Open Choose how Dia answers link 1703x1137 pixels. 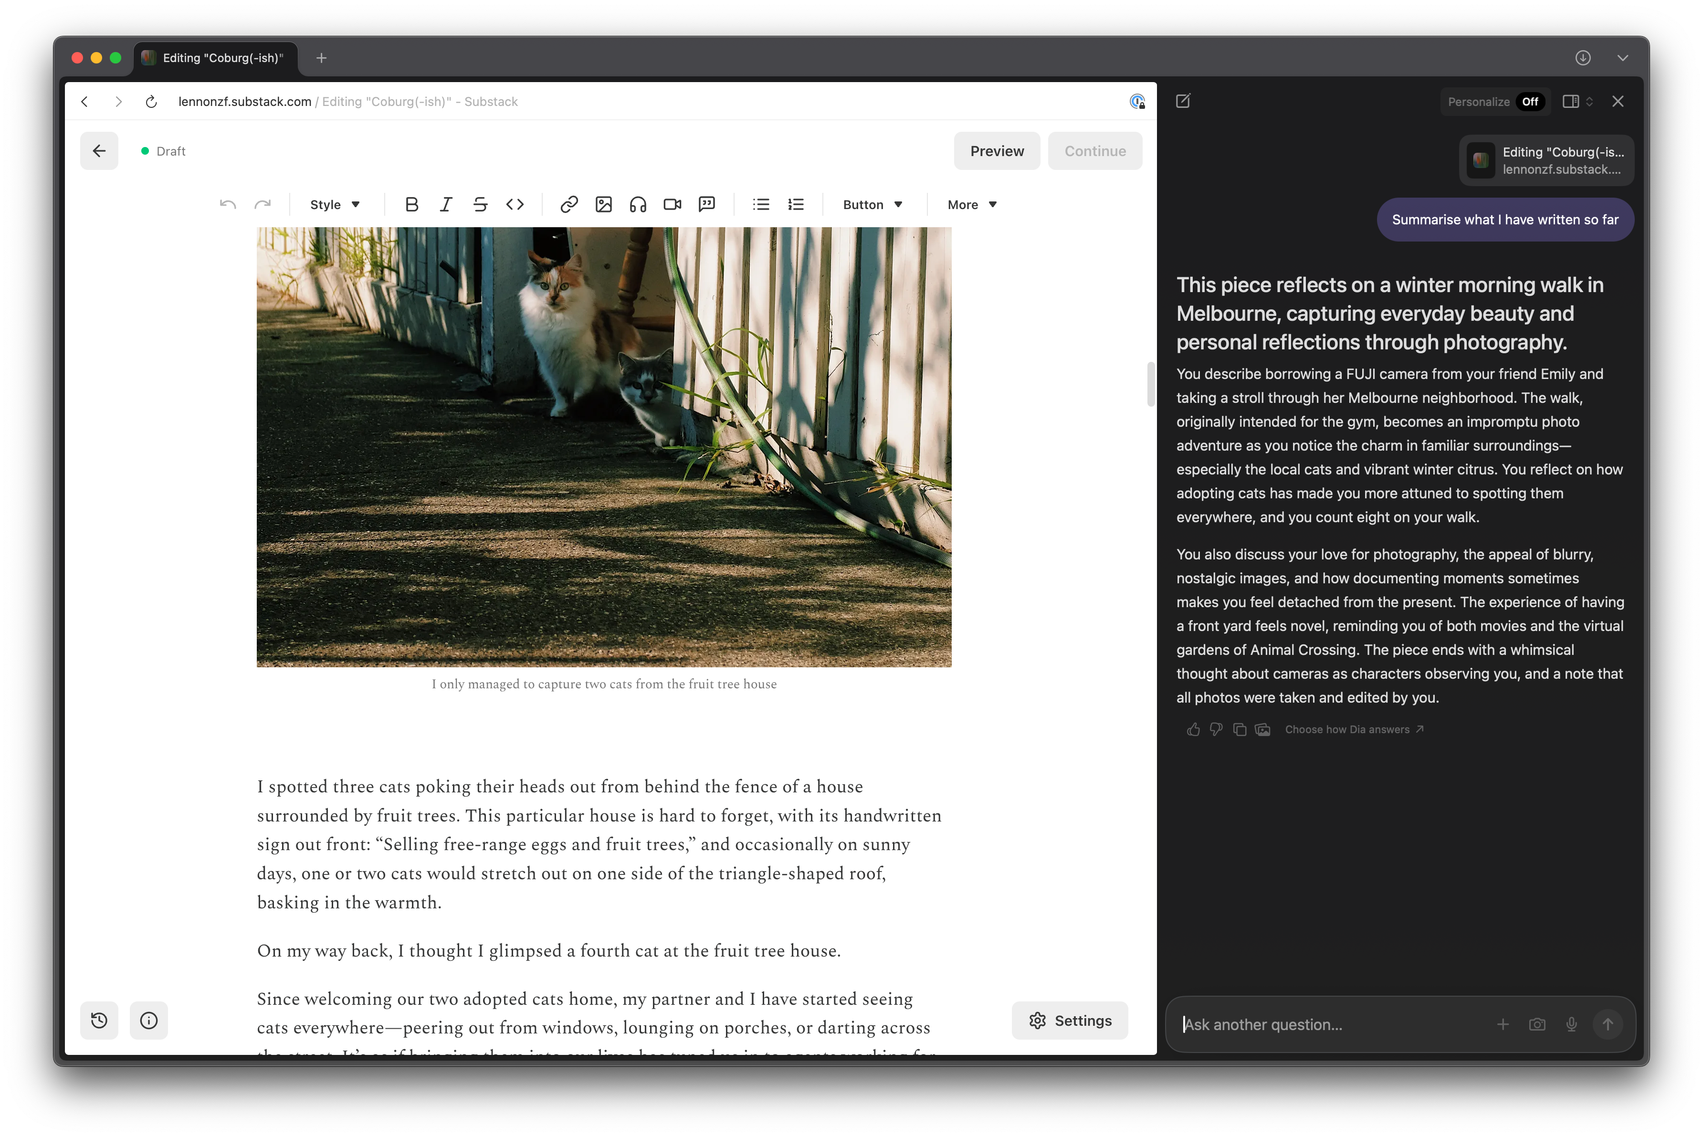click(x=1354, y=729)
